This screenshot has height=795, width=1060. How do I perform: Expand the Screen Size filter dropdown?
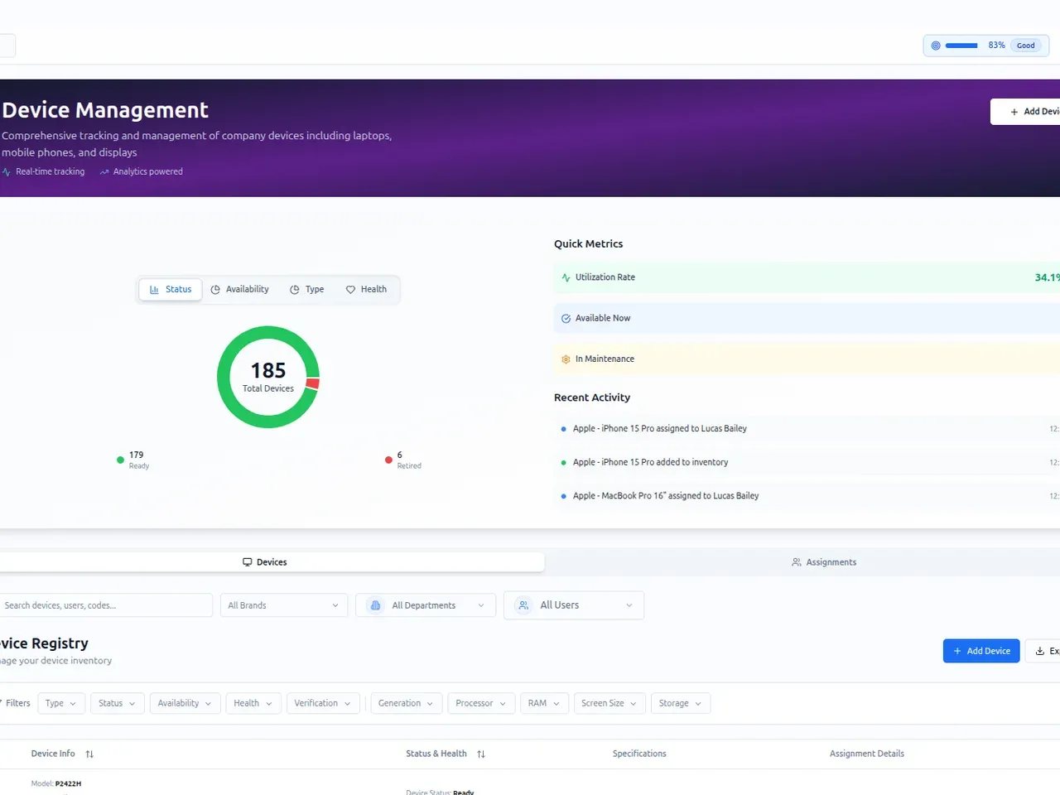point(609,704)
